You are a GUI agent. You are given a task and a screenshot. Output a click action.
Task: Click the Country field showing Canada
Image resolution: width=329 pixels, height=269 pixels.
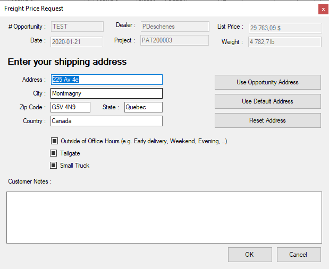tap(106, 121)
